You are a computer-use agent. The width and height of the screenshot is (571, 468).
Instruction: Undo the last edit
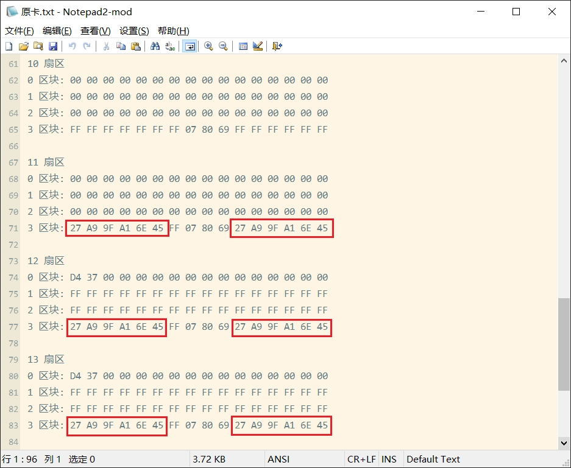72,46
